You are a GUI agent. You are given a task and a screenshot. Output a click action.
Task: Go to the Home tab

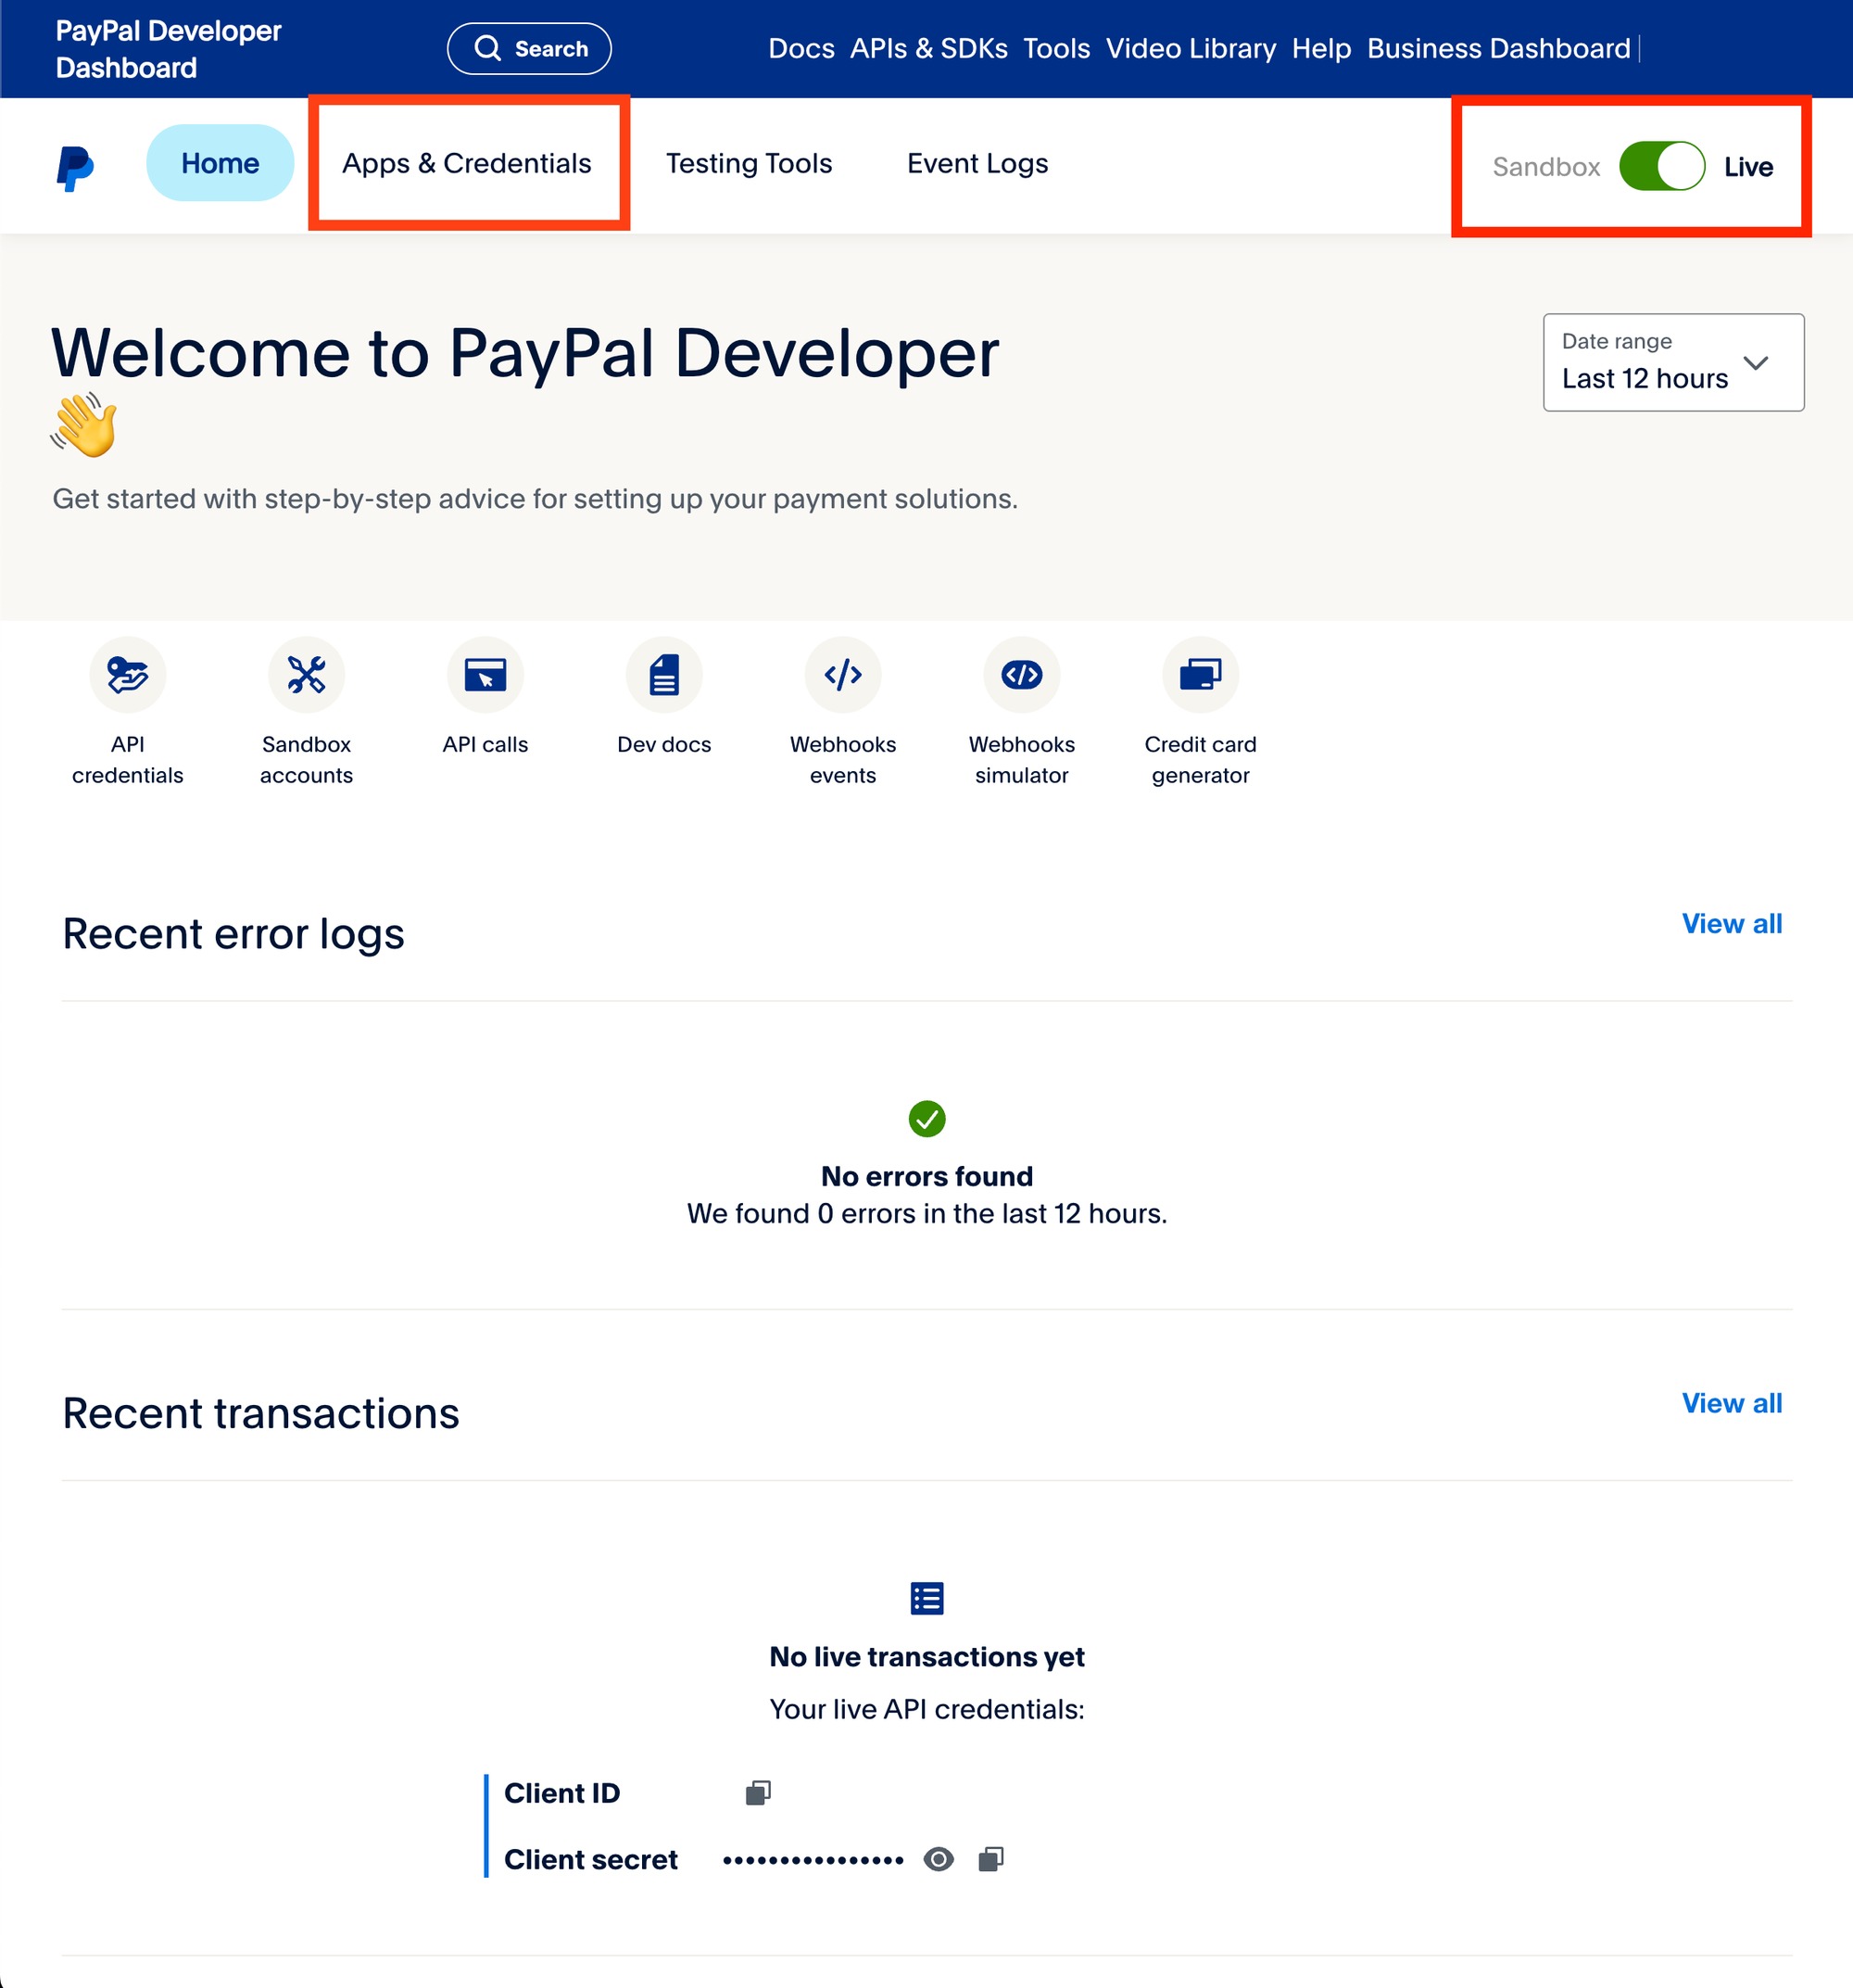(x=220, y=163)
